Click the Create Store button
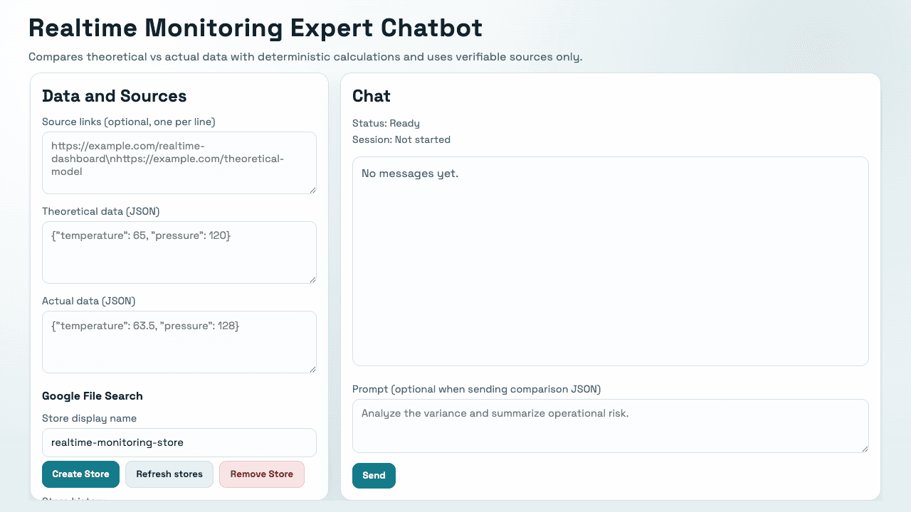The width and height of the screenshot is (911, 512). tap(80, 474)
